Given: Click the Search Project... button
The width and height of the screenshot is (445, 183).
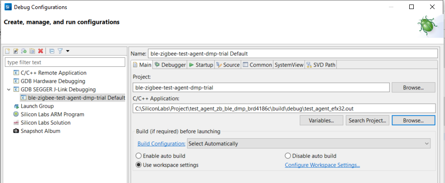Looking at the screenshot, I should pos(368,120).
